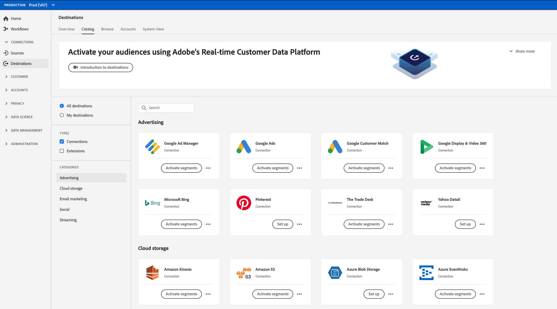Click Introduction to destinations button
This screenshot has width=557, height=309.
click(101, 68)
